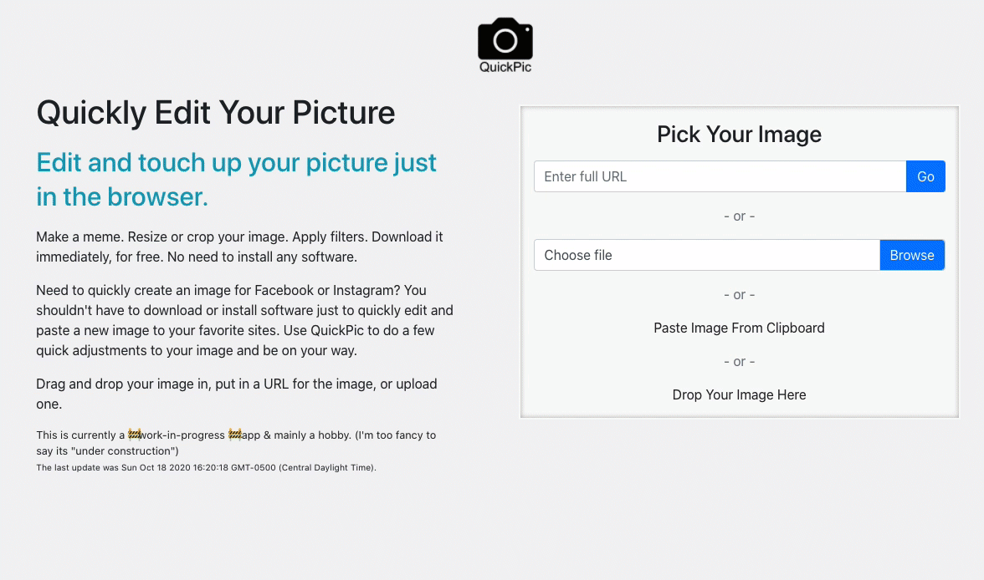Screen dimensions: 984x580
Task: Open the file picker with Browse
Action: pos(912,255)
